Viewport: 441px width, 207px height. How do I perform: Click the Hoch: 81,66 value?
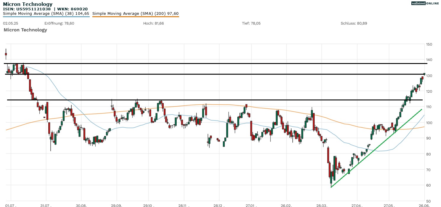tap(153, 23)
